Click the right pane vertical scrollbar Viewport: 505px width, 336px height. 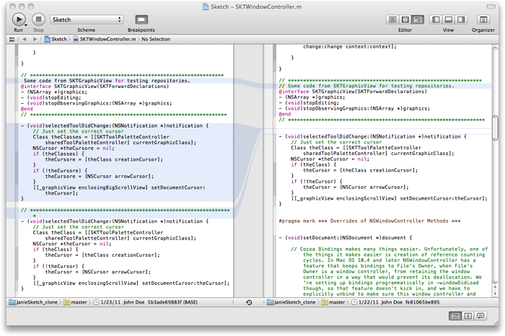tap(494, 130)
